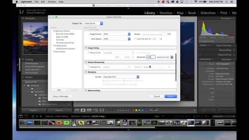Click the Quality value field
This screenshot has width=249, height=140.
point(167,34)
